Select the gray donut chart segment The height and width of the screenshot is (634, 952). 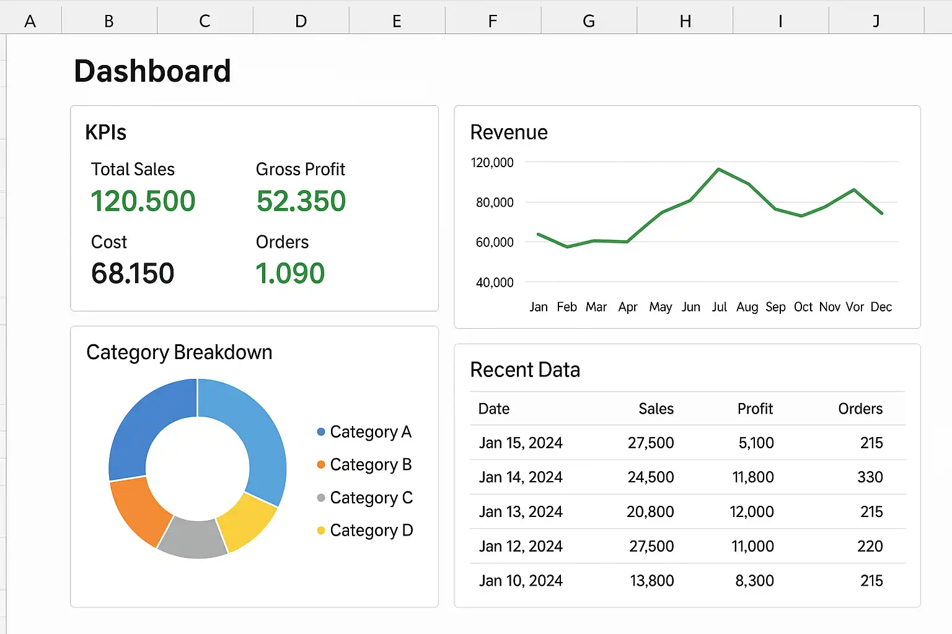tap(193, 537)
